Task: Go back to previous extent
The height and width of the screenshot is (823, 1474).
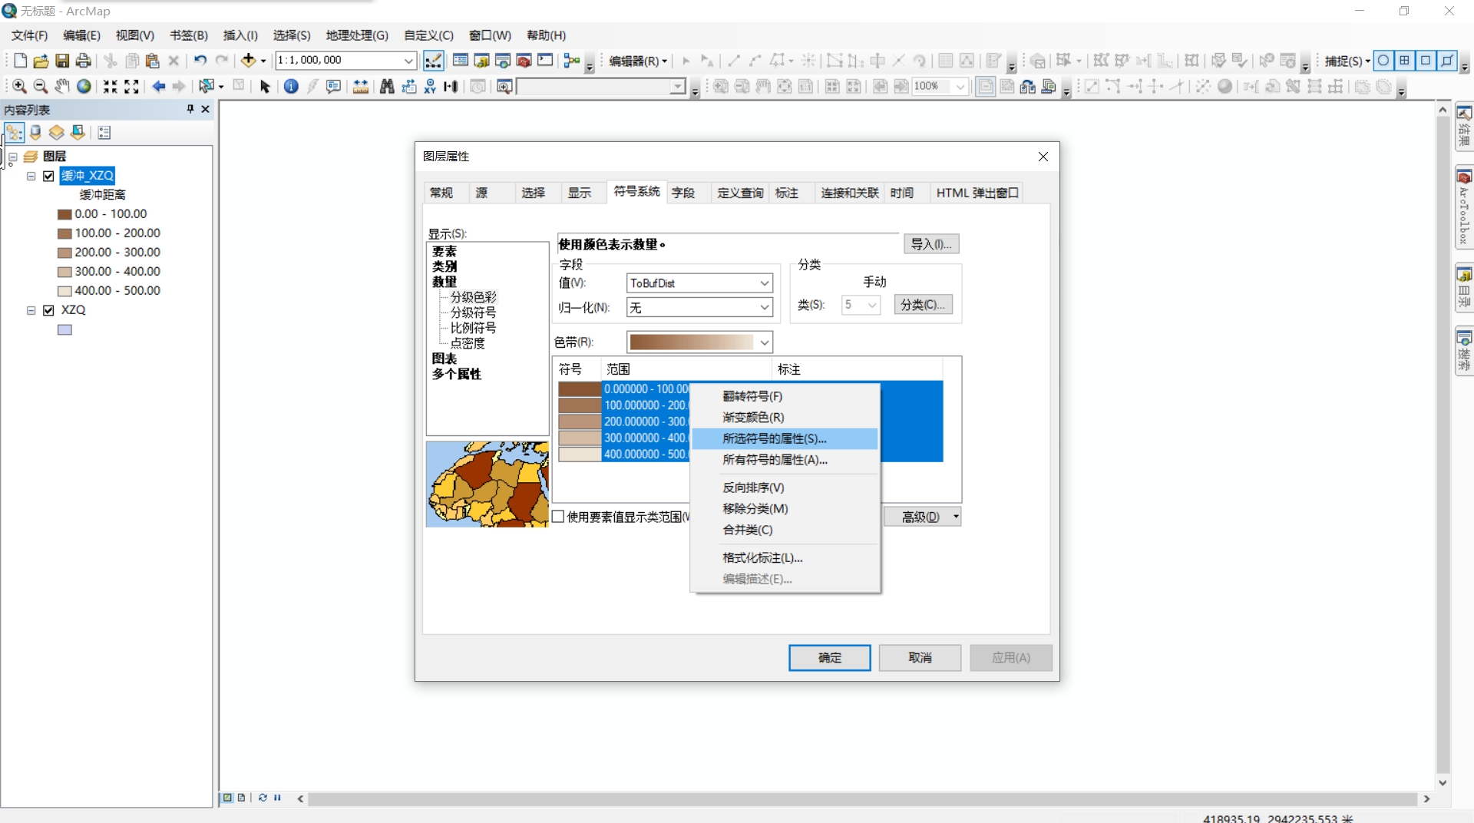Action: (x=159, y=87)
